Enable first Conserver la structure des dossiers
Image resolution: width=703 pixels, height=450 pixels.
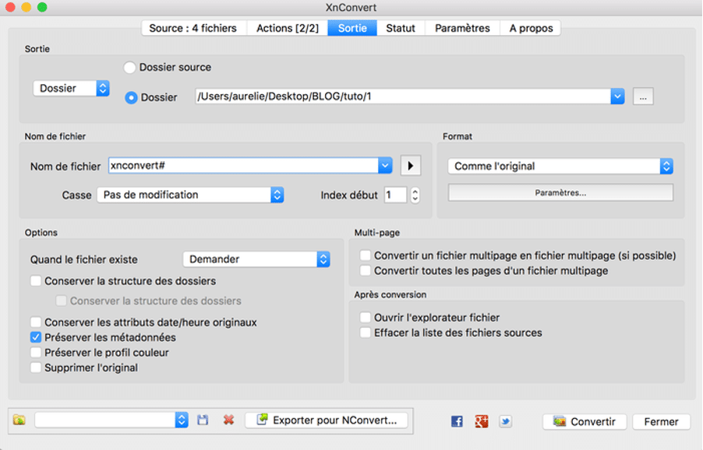click(36, 281)
